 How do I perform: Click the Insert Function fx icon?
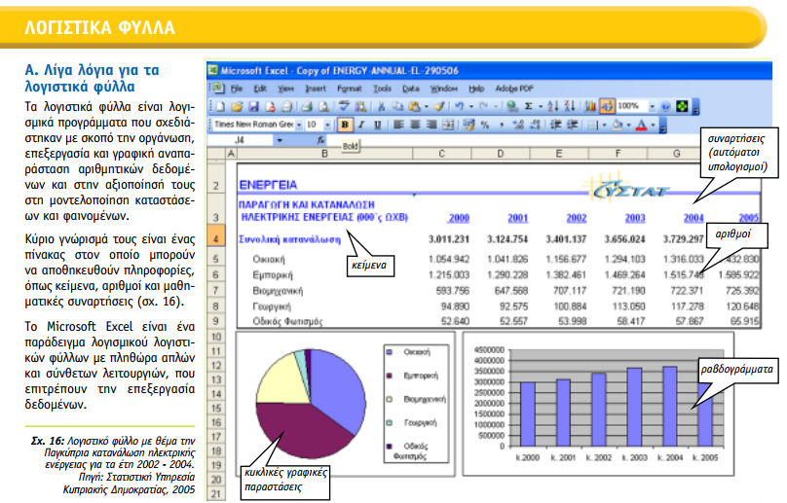point(320,140)
